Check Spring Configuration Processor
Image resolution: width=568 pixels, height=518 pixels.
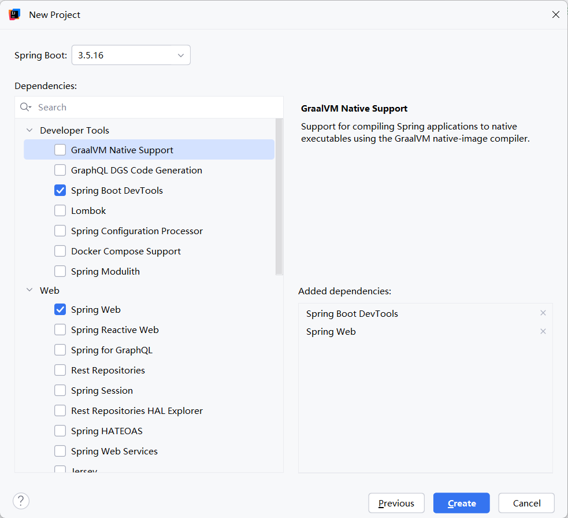[60, 231]
